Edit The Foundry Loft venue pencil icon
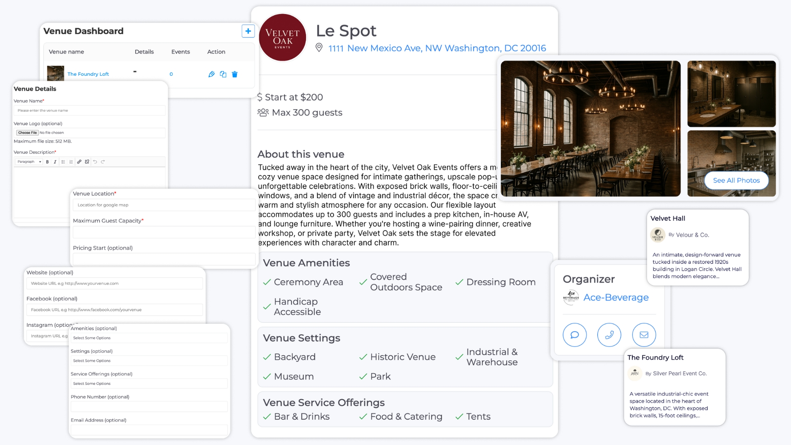The height and width of the screenshot is (445, 791). pos(211,74)
